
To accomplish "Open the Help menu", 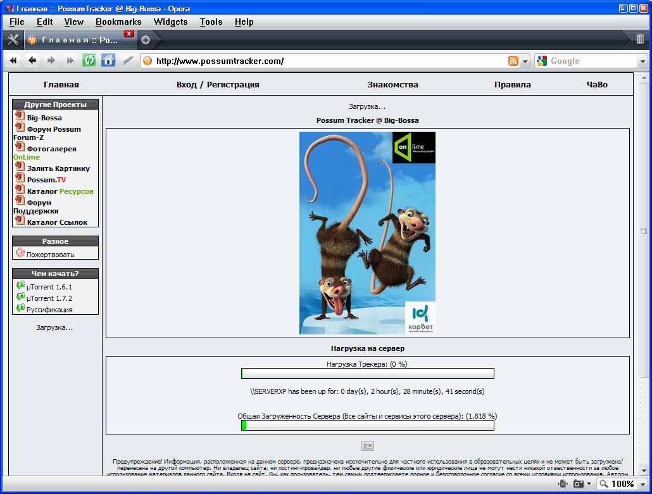I will tap(244, 22).
